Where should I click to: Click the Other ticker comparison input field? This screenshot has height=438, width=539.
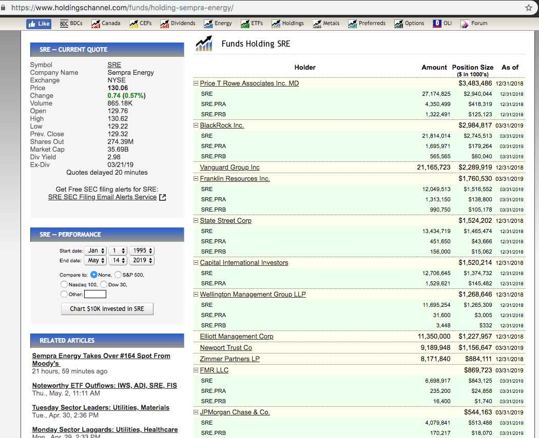[95, 294]
